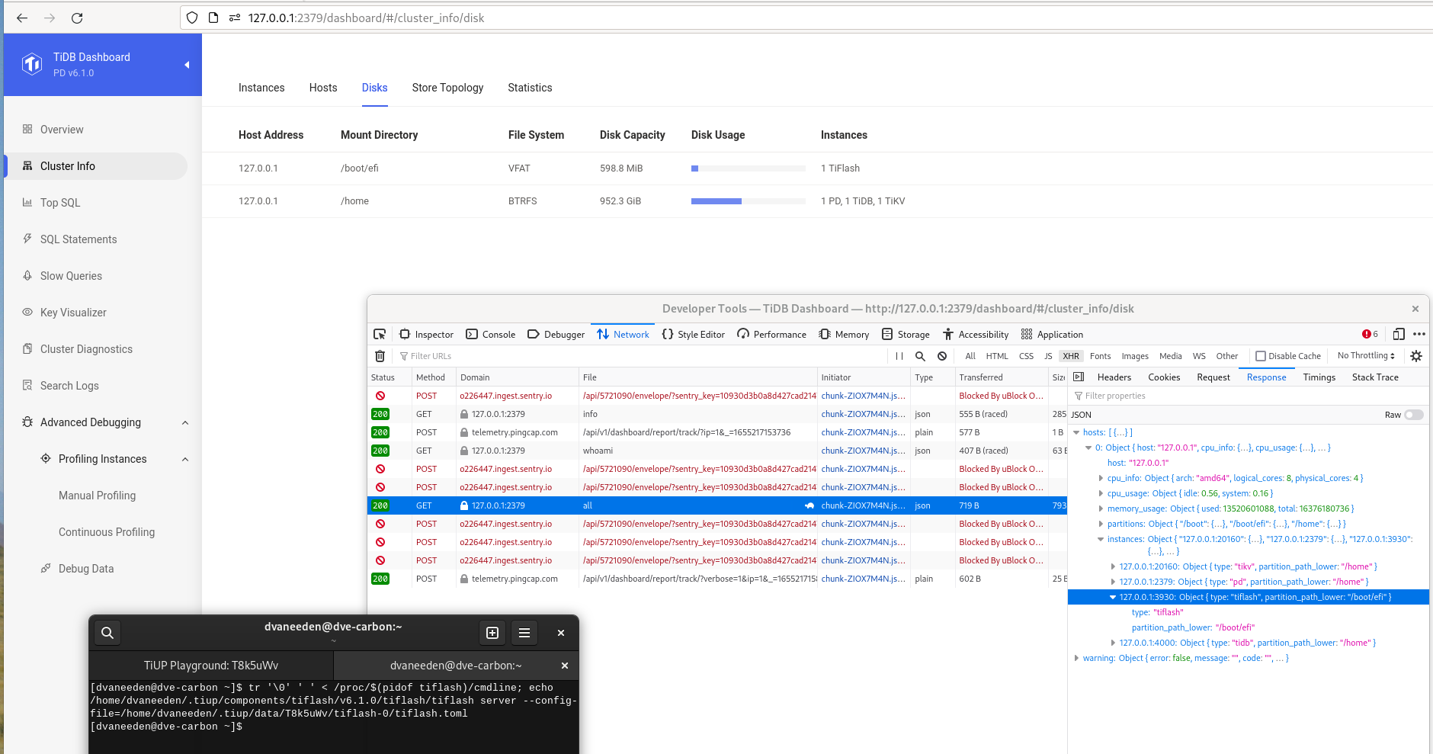Viewport: 1433px width, 754px height.
Task: Open the Headers tab in request details
Action: click(x=1114, y=377)
